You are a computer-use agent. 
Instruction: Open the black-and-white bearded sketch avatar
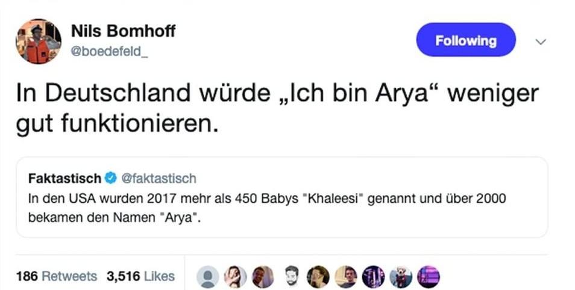291,277
